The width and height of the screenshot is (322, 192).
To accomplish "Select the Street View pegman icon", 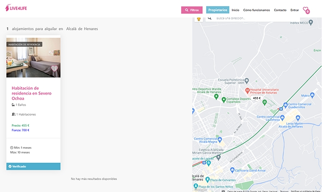I will [199, 19].
